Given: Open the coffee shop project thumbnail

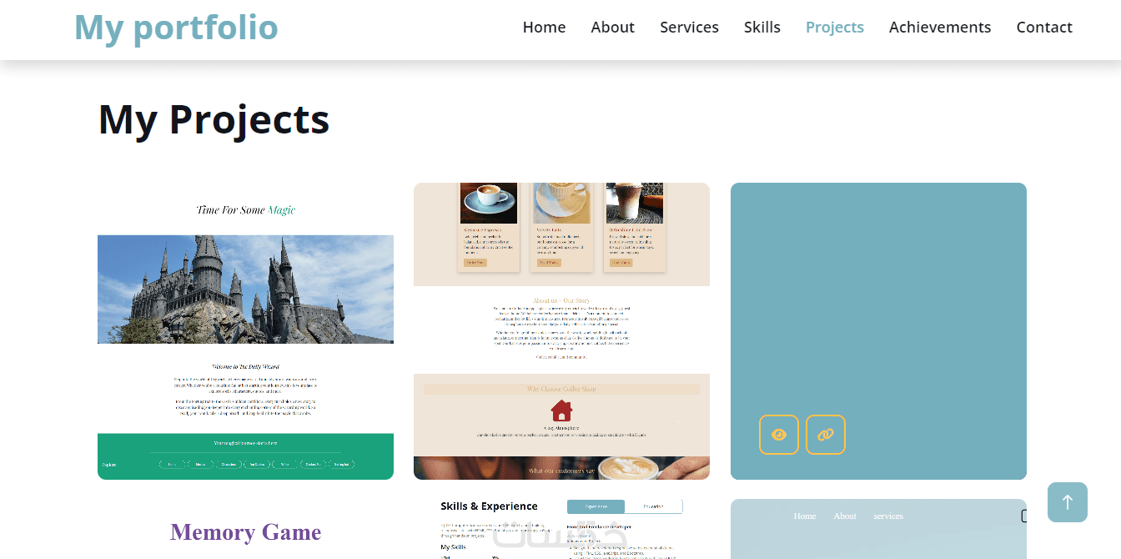Looking at the screenshot, I should pos(561,331).
